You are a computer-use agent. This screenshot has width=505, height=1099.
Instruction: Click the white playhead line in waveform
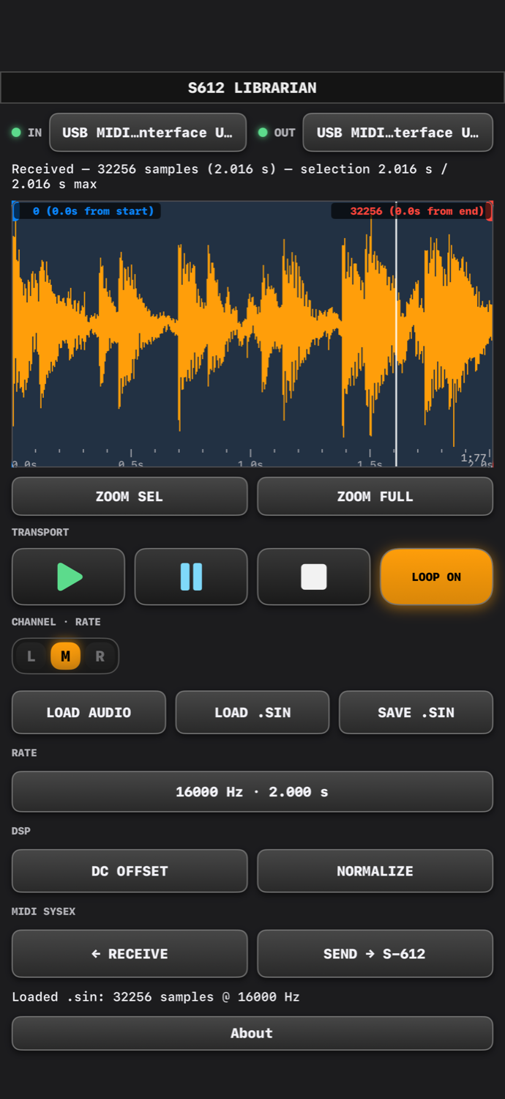pyautogui.click(x=396, y=333)
